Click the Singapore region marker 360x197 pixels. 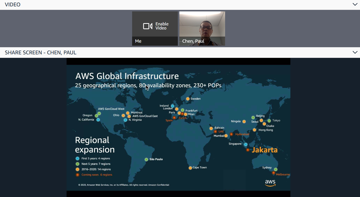245,144
